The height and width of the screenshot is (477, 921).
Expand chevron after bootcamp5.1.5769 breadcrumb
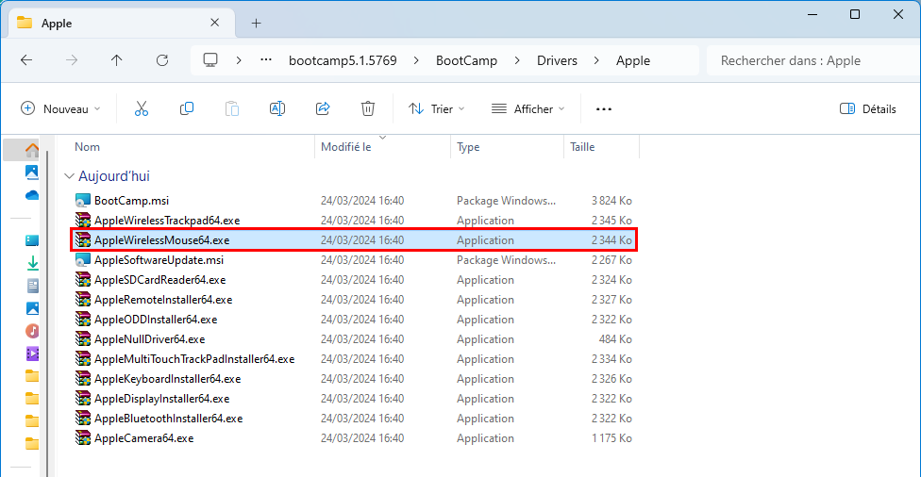click(416, 60)
